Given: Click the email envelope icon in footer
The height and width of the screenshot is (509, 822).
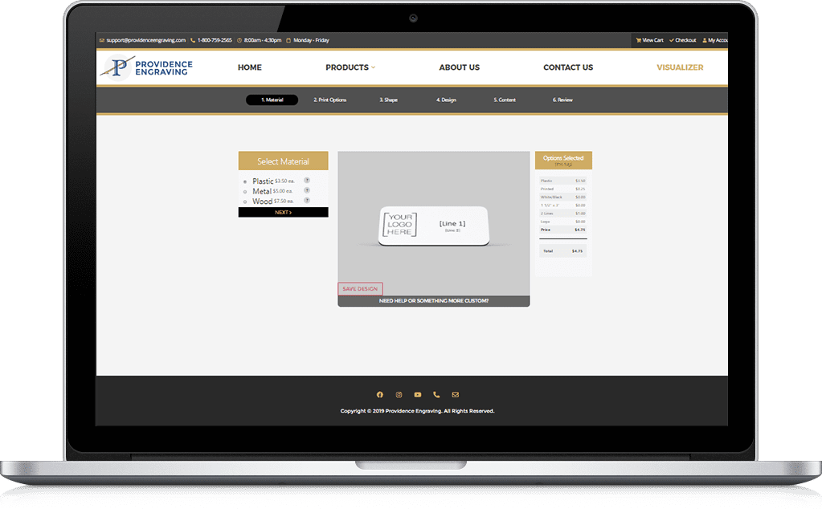Looking at the screenshot, I should 456,394.
